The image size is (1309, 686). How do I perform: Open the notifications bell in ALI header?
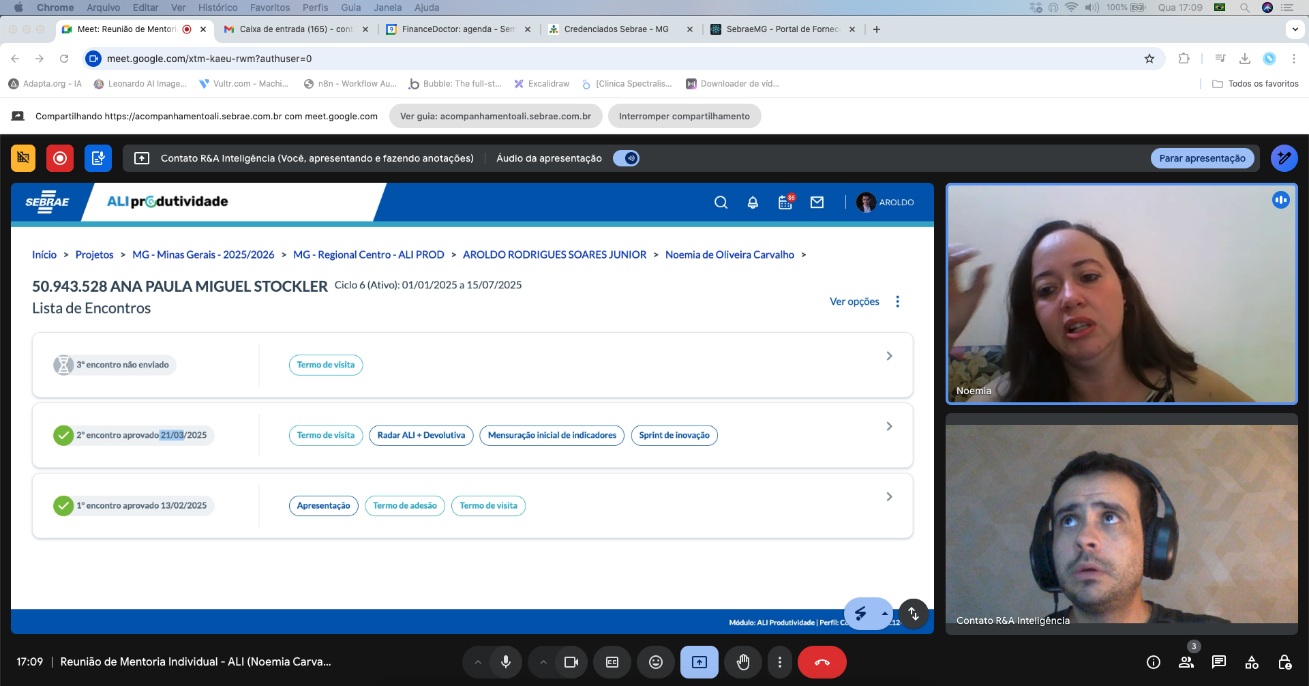point(753,203)
